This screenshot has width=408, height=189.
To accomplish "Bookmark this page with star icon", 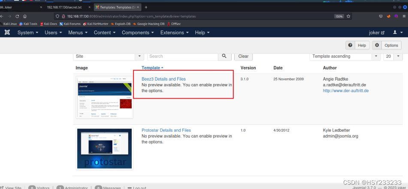I will coord(348,16).
